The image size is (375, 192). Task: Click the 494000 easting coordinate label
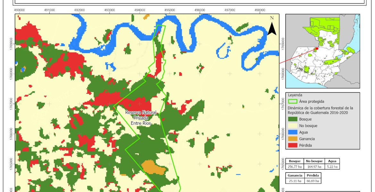coord(139,10)
